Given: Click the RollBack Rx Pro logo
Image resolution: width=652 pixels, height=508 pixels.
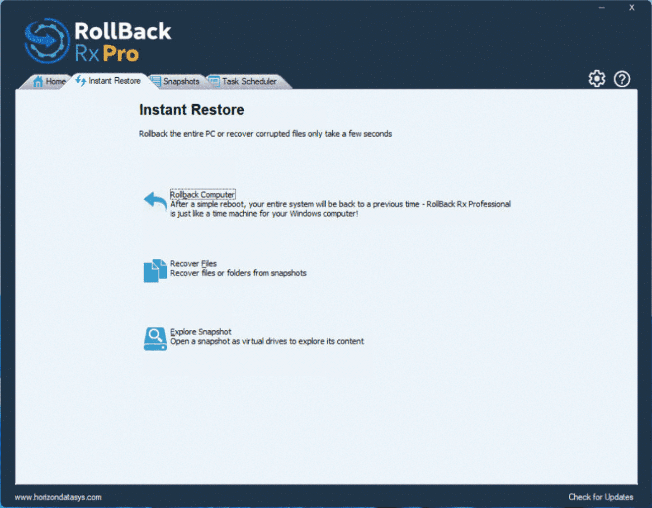Looking at the screenshot, I should coord(98,40).
